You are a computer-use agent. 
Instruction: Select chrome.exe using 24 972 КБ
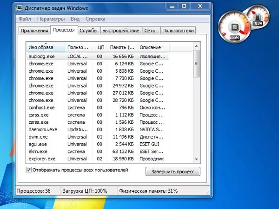(x=98, y=86)
